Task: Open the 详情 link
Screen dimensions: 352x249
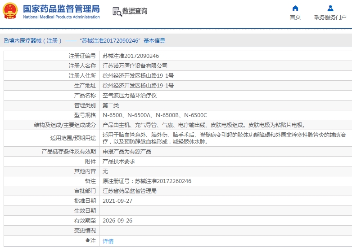Action: 108,241
